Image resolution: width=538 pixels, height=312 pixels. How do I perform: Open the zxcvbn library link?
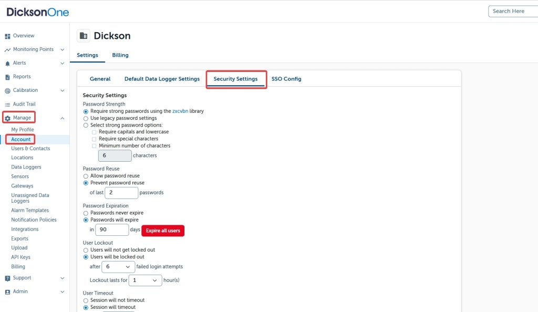click(x=181, y=111)
